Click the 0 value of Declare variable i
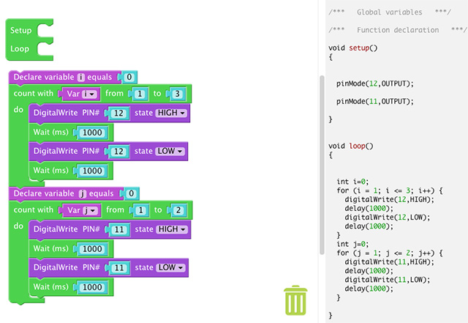 (129, 77)
